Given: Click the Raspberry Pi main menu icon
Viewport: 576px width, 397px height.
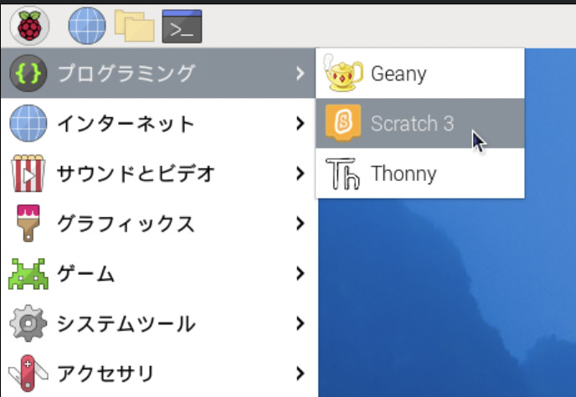Looking at the screenshot, I should pyautogui.click(x=29, y=26).
